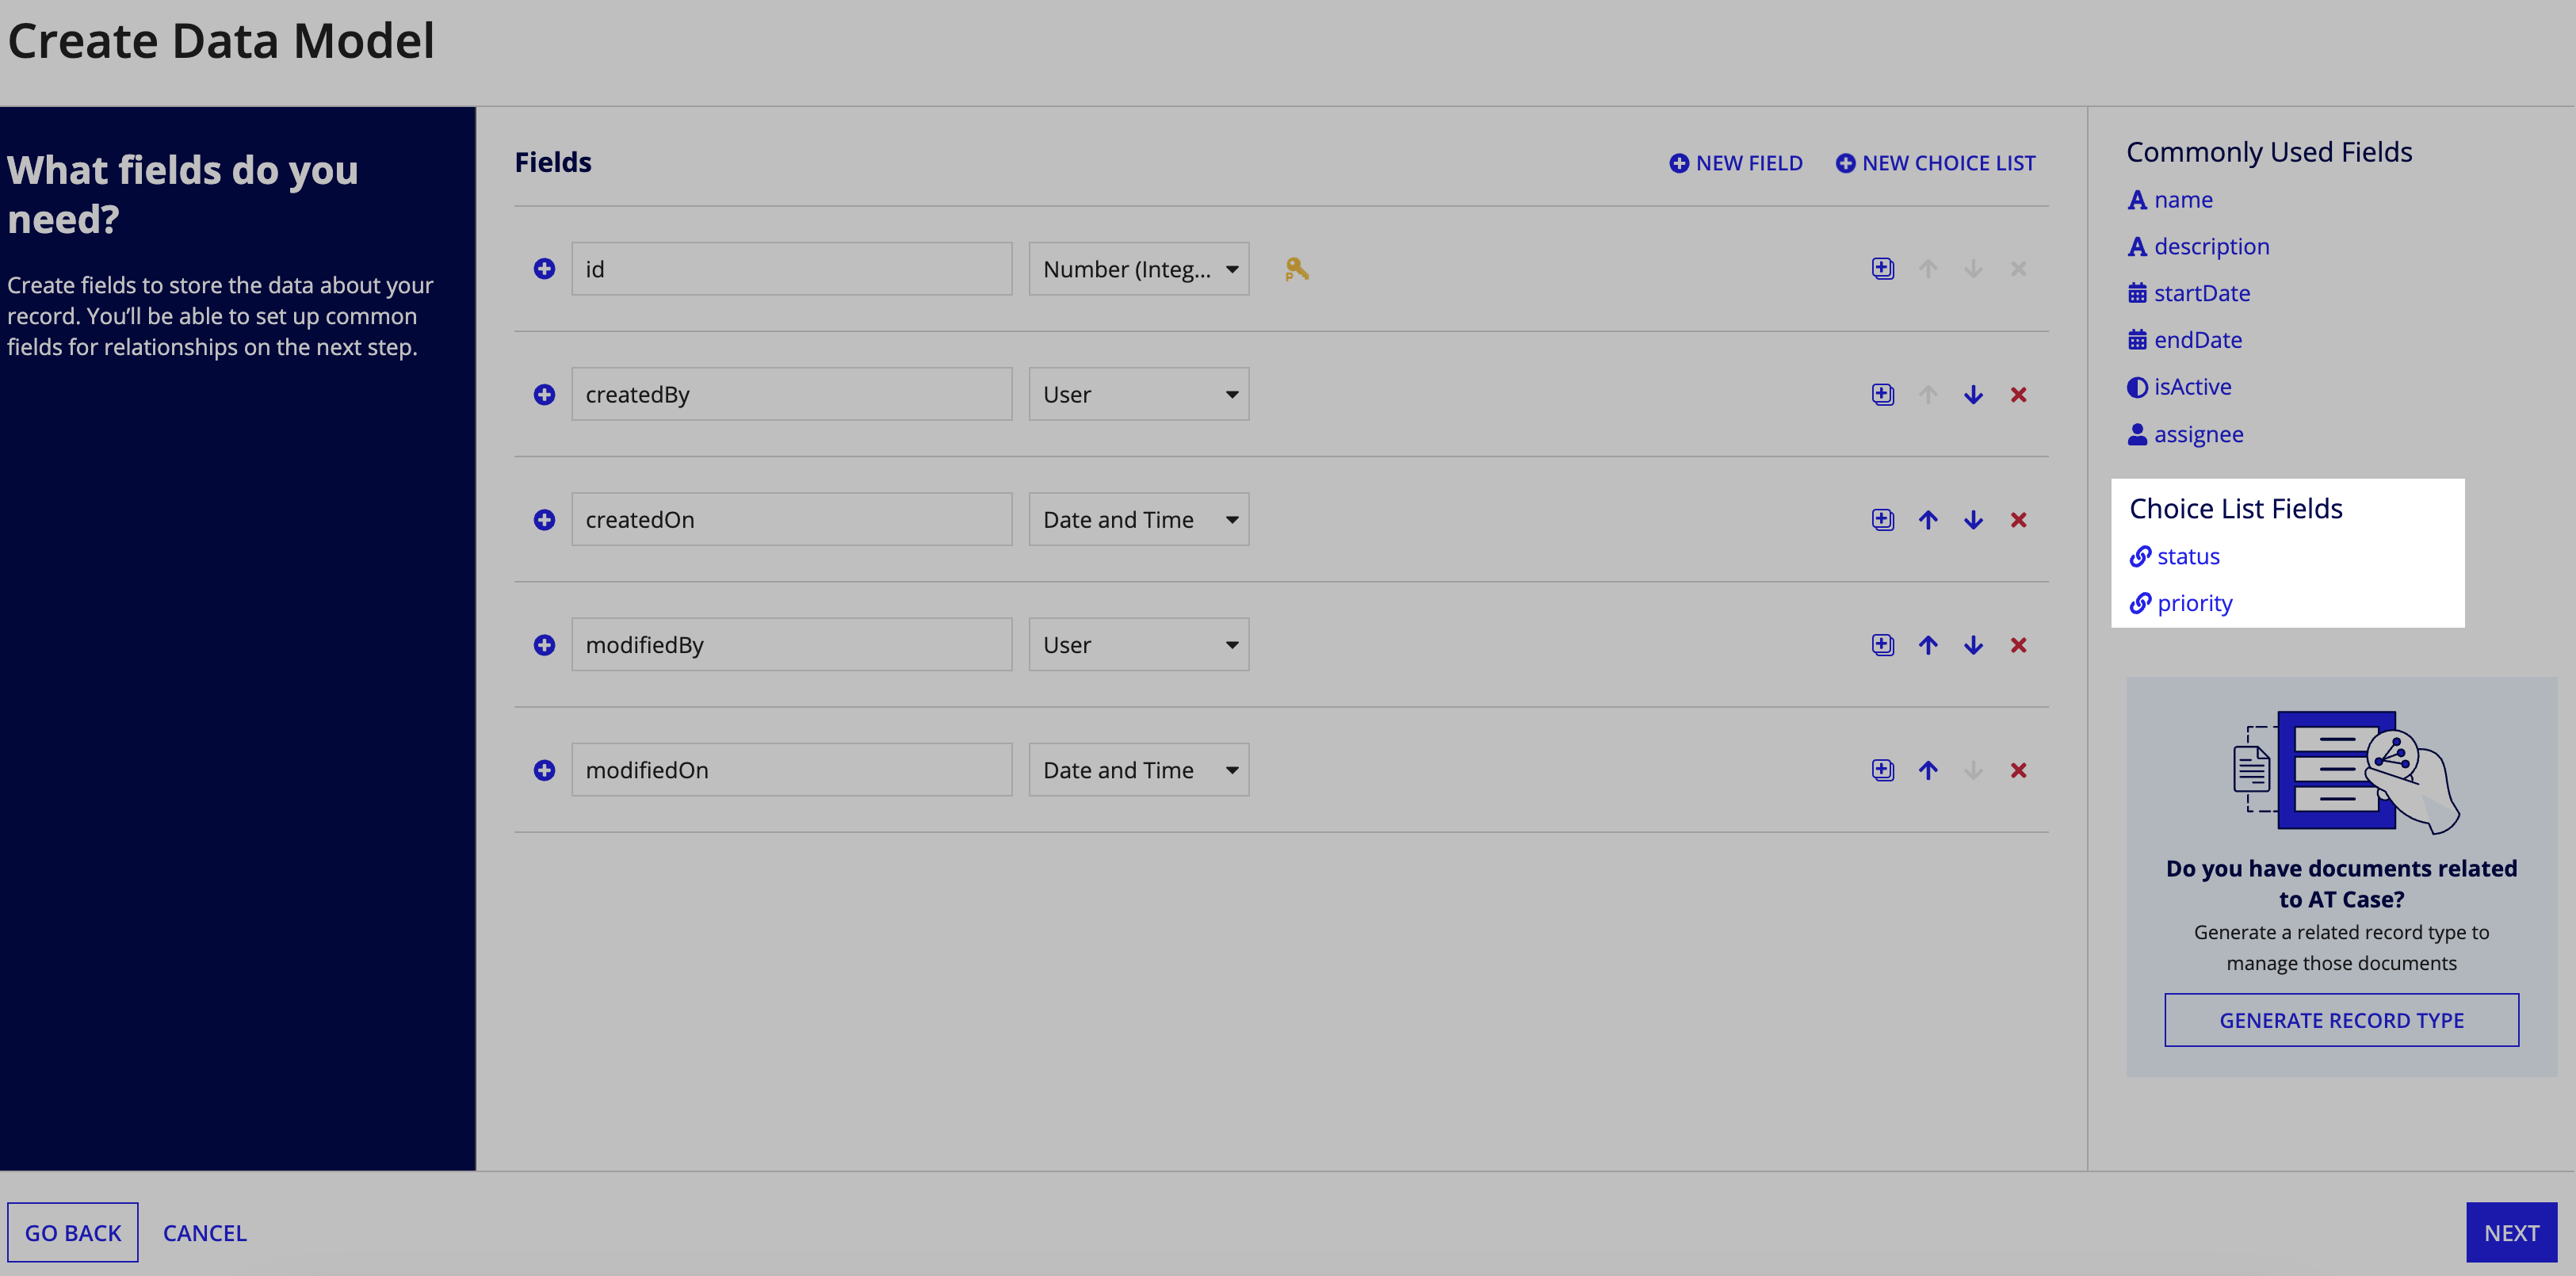The image size is (2576, 1276).
Task: Click the plus icon beside createdOn field
Action: (544, 519)
